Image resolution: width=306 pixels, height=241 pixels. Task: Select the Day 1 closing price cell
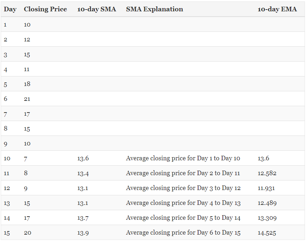tap(27, 24)
